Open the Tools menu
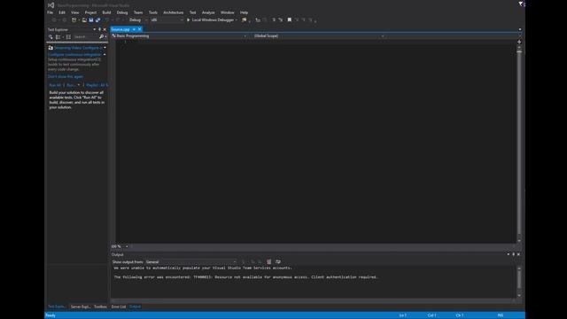 point(153,12)
